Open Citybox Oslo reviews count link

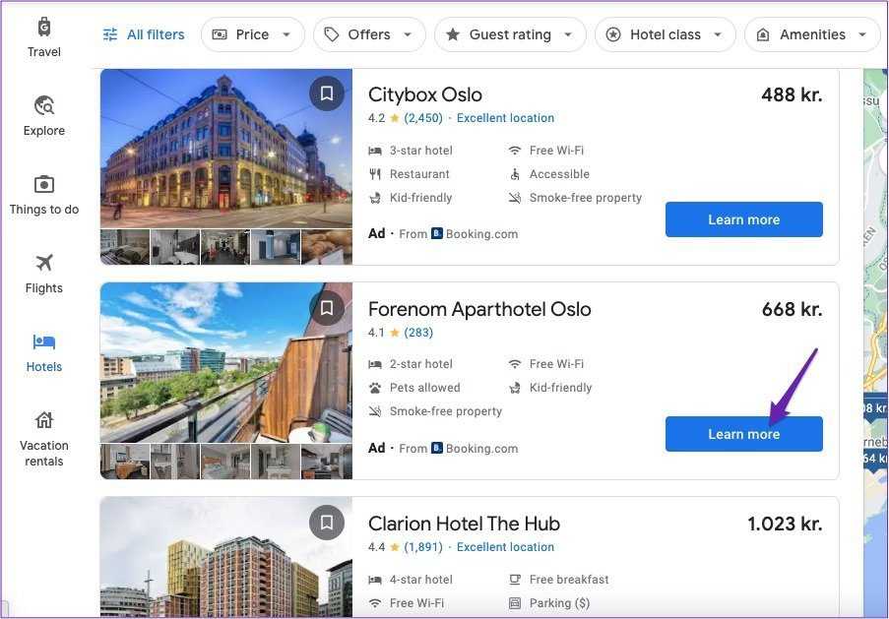point(423,118)
